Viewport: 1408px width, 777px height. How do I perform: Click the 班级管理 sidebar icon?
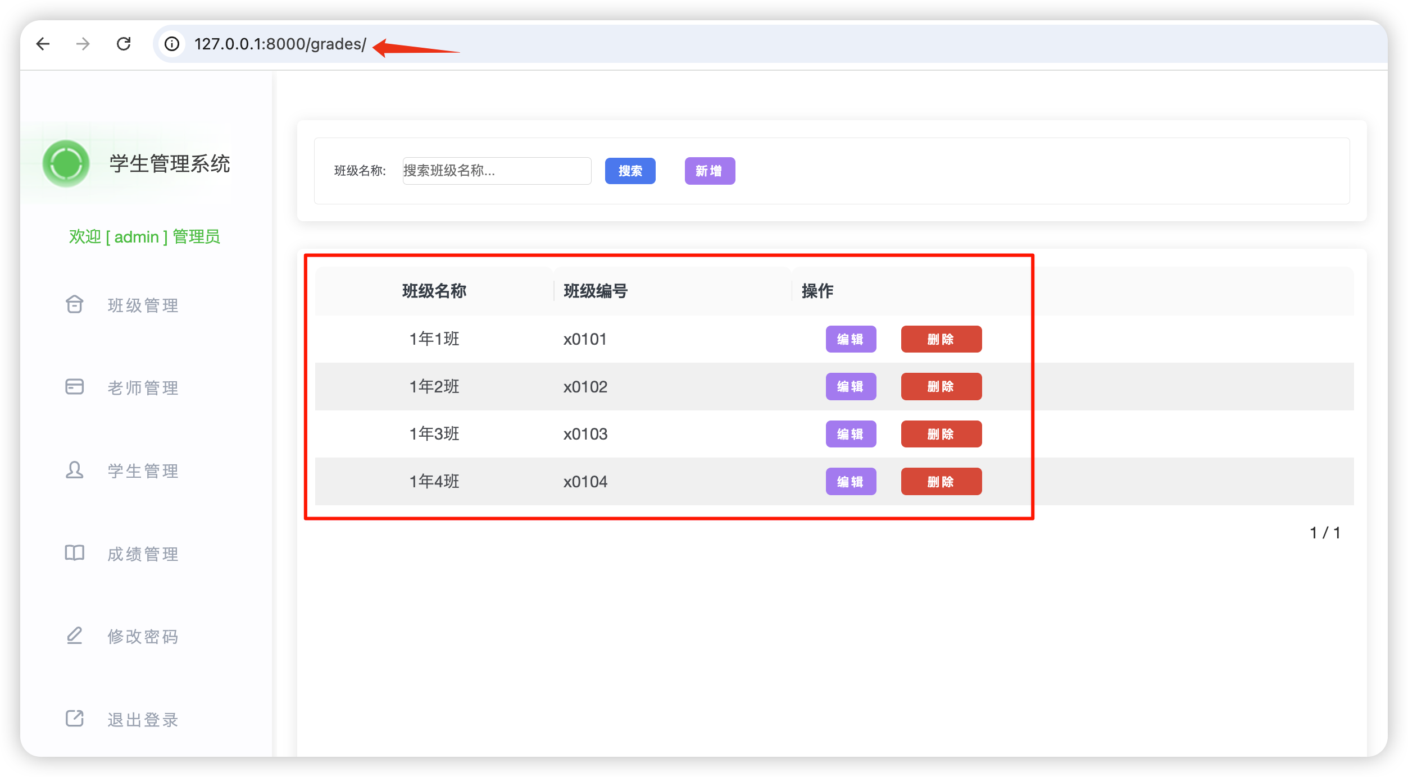(x=74, y=304)
